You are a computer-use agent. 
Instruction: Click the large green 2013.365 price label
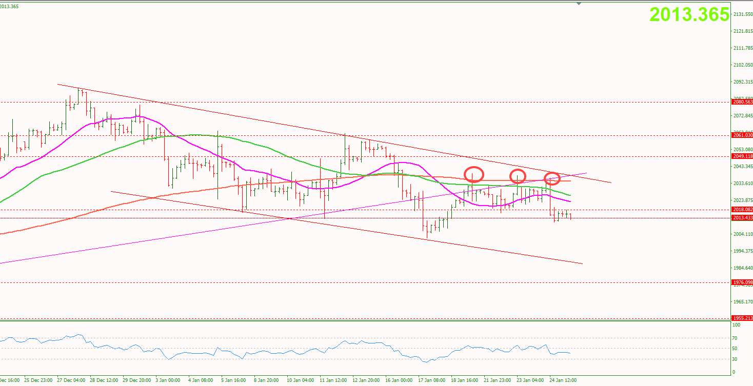pos(689,14)
